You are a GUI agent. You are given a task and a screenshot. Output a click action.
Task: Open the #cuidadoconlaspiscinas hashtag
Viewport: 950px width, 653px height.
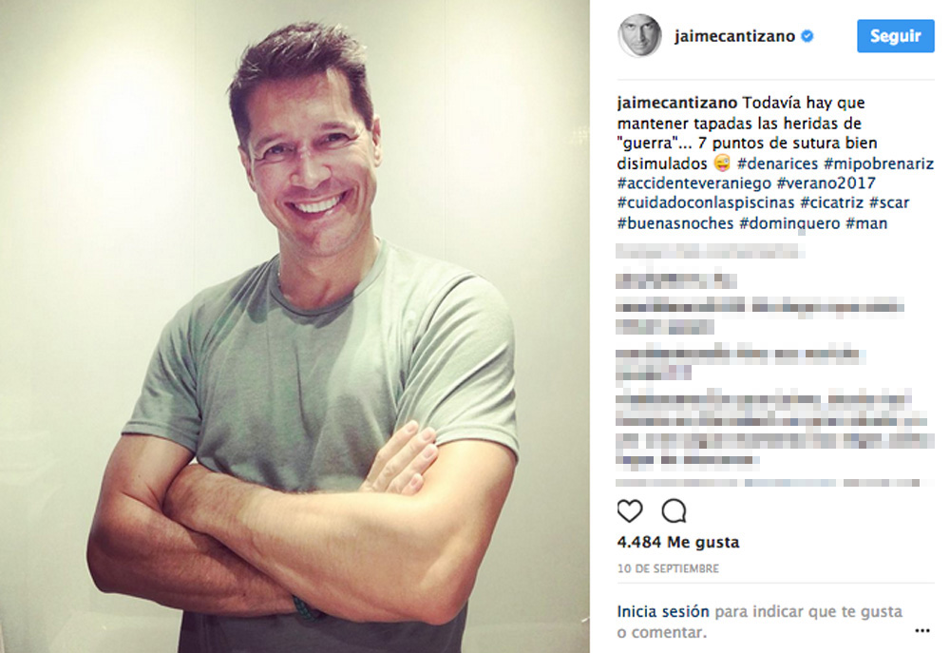pyautogui.click(x=705, y=202)
